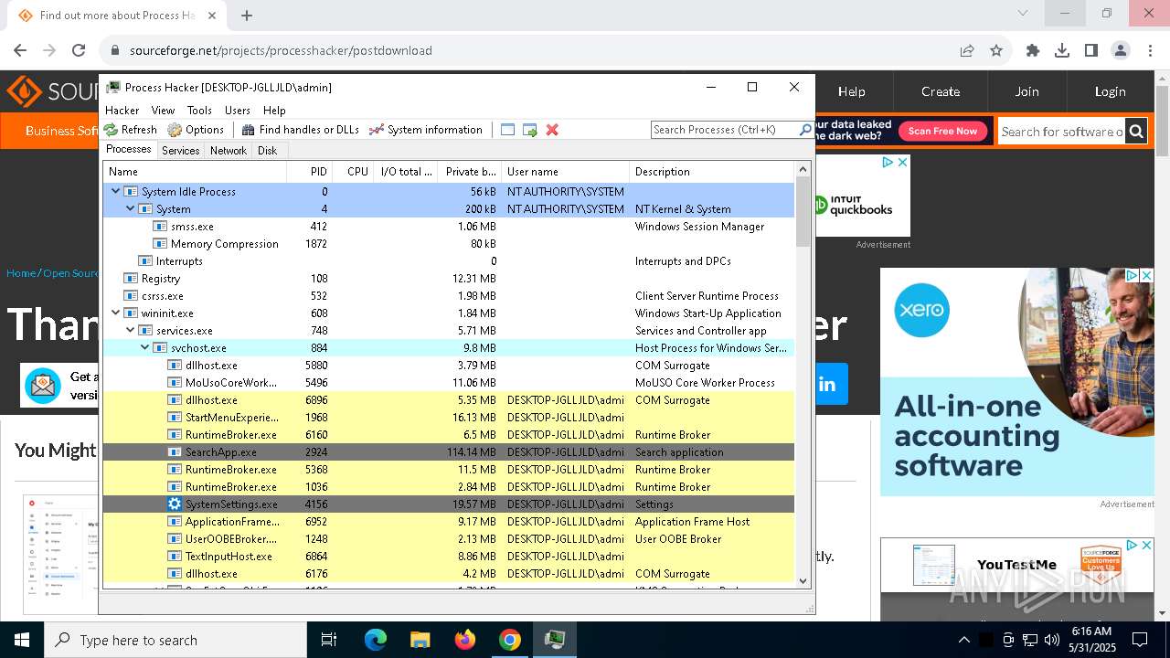Click the browser page vertical scrollbar

tap(1163, 122)
